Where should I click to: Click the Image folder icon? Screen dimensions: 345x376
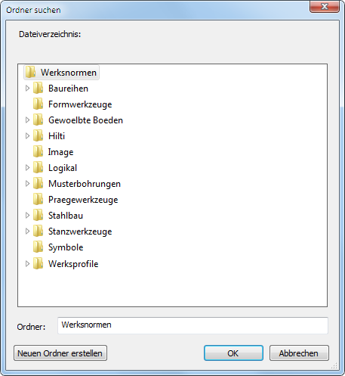click(38, 152)
